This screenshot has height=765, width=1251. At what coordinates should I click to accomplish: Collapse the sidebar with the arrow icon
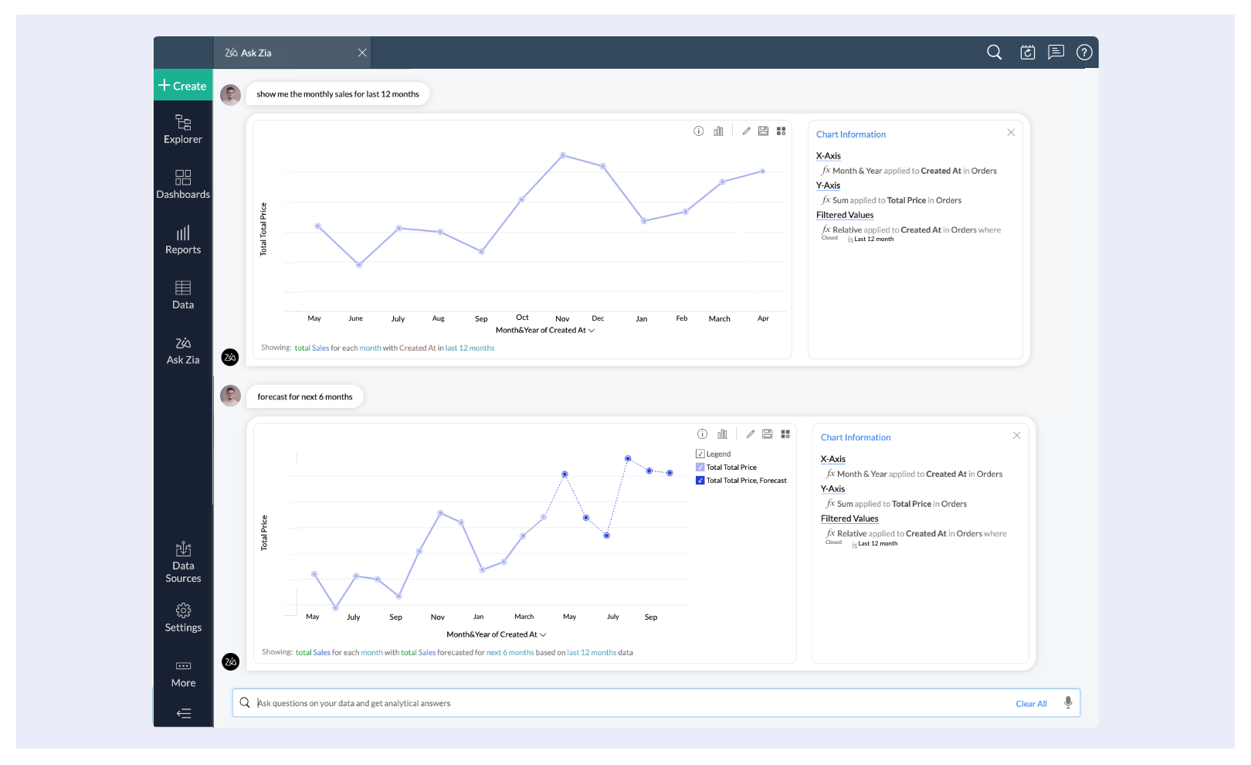click(184, 713)
